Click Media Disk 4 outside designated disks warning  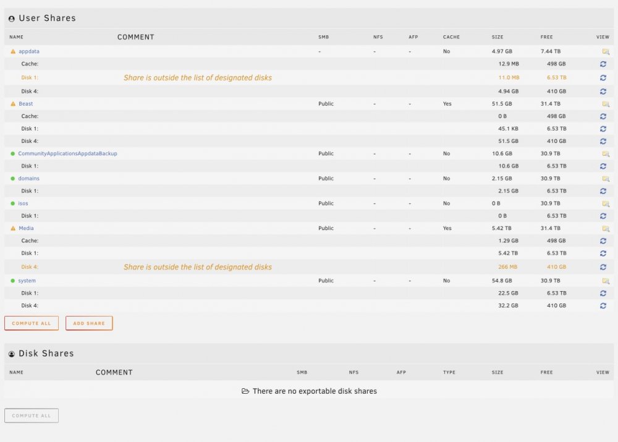coord(198,267)
